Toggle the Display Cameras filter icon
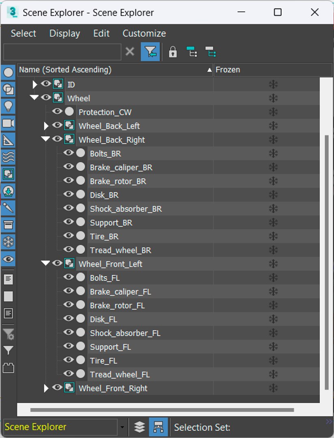This screenshot has height=438, width=334. tap(8, 123)
